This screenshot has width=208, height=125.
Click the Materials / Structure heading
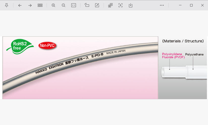[x=183, y=41]
